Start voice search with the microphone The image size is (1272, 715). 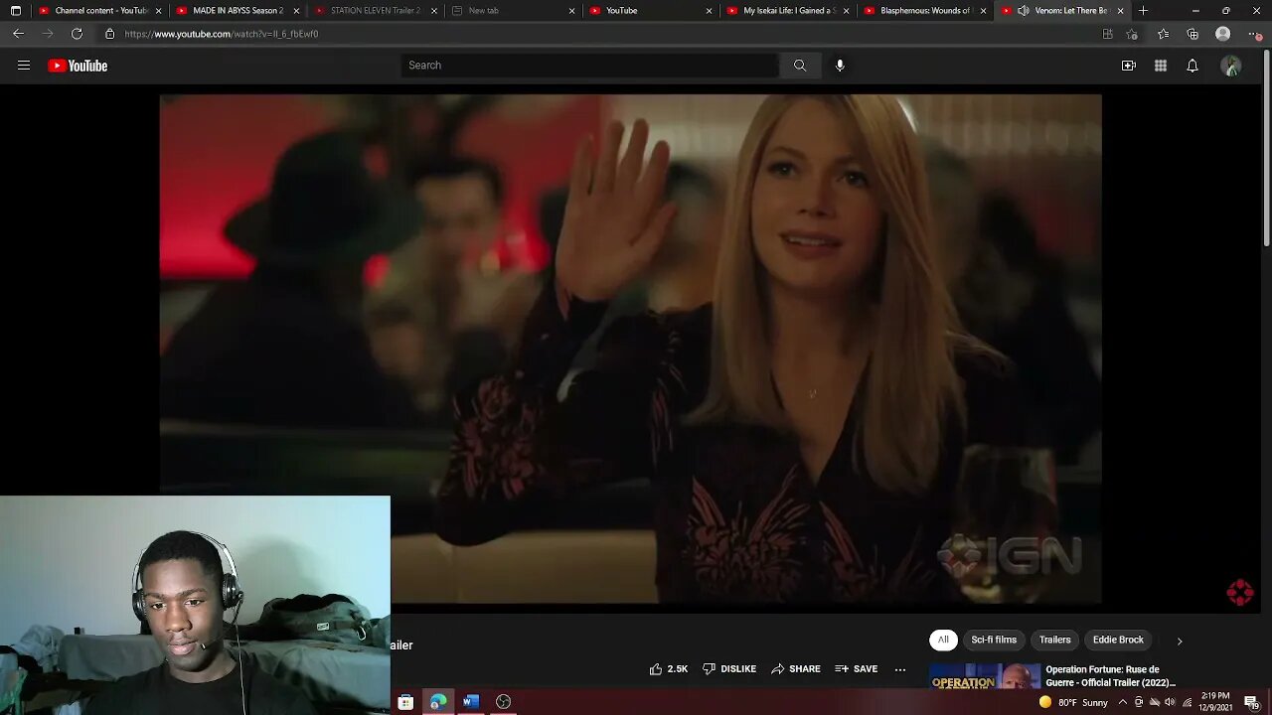[x=840, y=66]
